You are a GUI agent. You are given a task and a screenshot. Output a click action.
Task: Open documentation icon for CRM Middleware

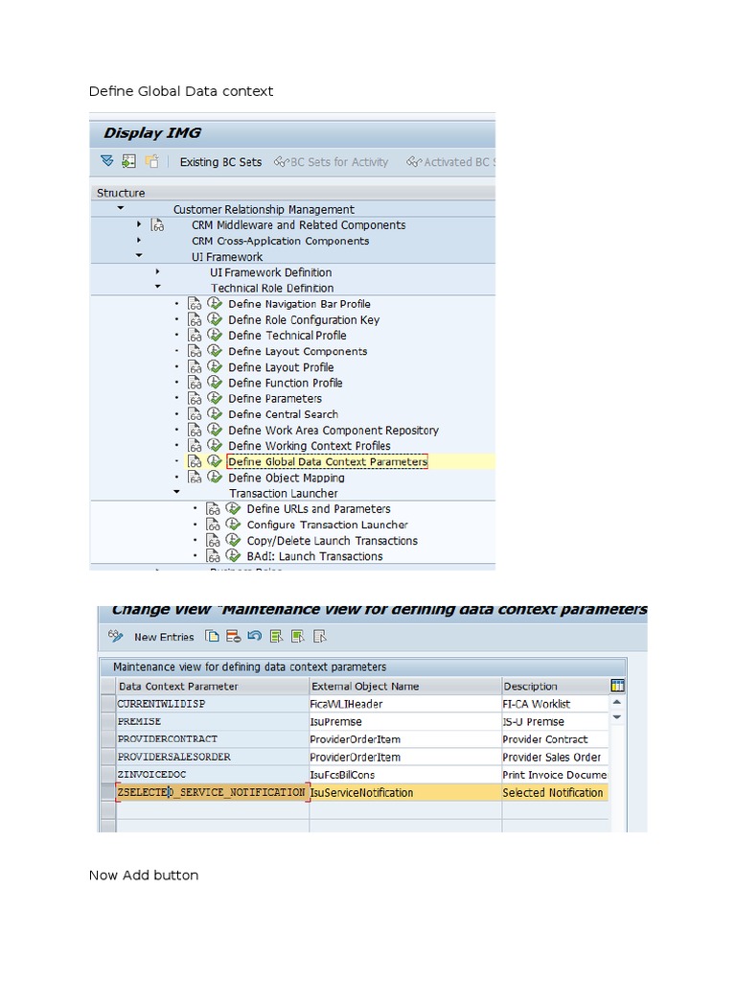(x=157, y=224)
